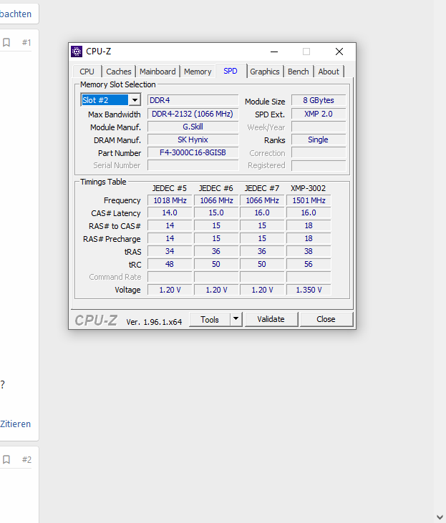The image size is (446, 523).
Task: Switch to the CPU tab
Action: [87, 72]
